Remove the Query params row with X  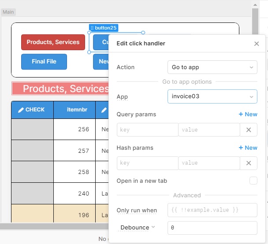(x=249, y=130)
